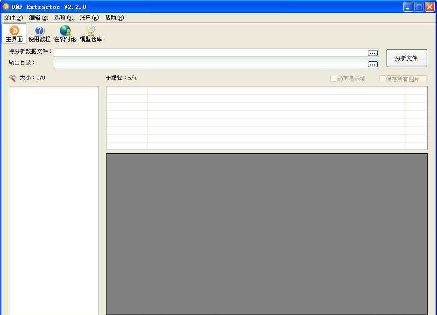Expand the 账户 menu
437x315 pixels.
coord(89,18)
